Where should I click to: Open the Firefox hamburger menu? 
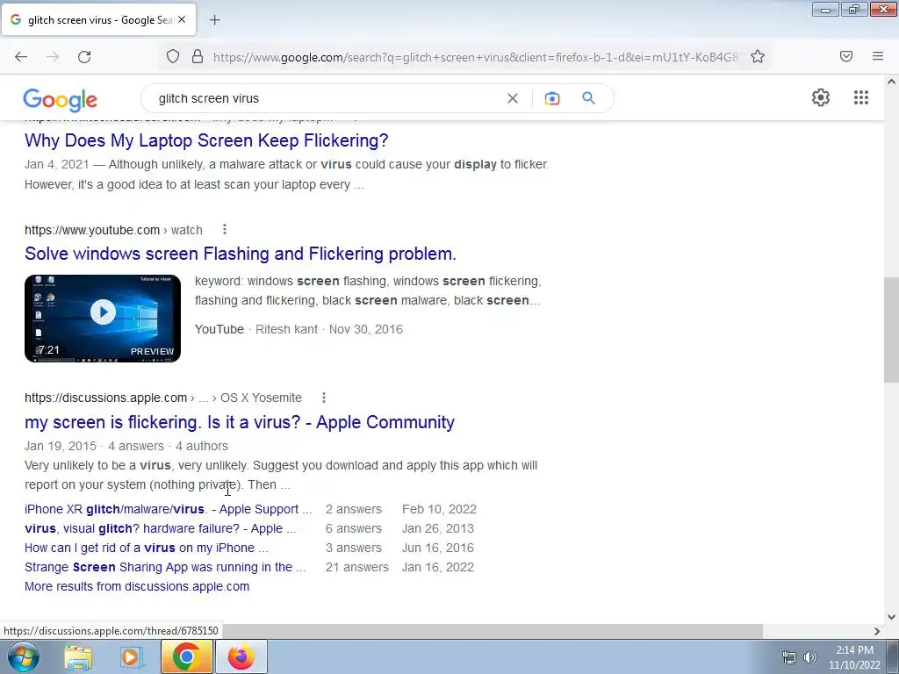[878, 56]
